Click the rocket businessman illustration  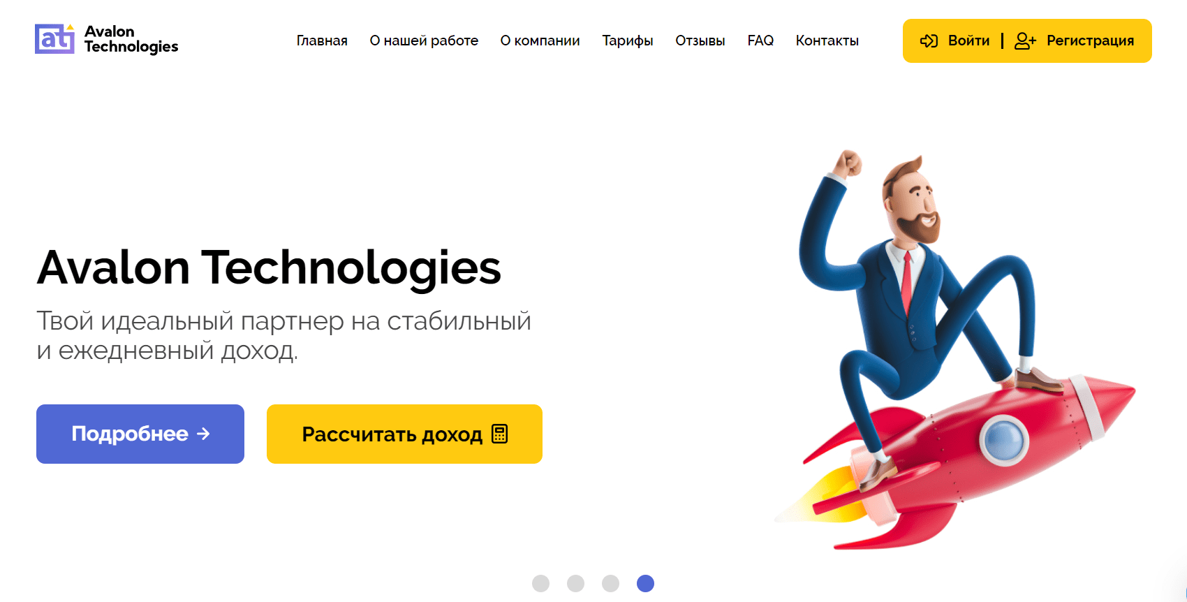[955, 349]
